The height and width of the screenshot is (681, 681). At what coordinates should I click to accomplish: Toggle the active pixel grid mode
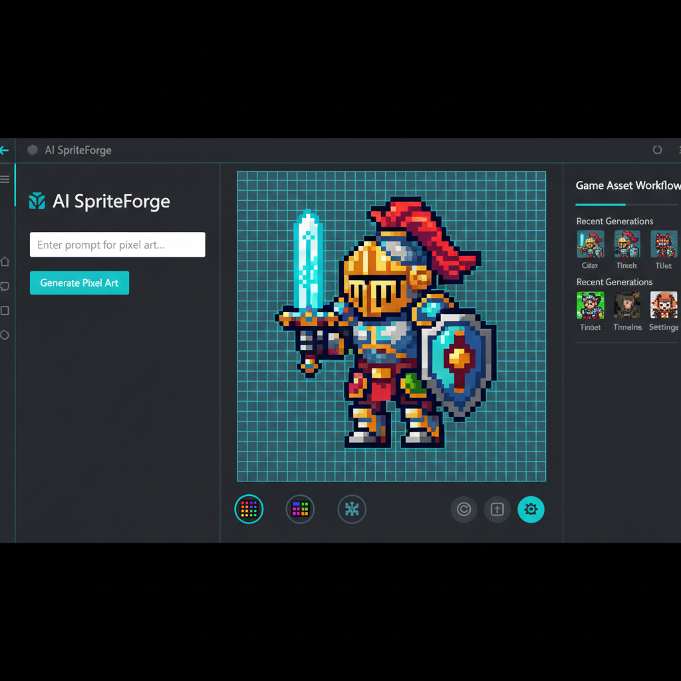pos(249,509)
